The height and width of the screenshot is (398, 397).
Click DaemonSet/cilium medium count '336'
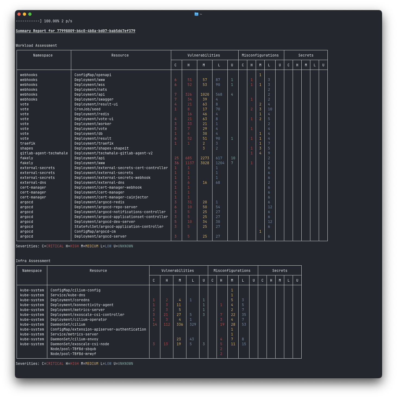180,325
